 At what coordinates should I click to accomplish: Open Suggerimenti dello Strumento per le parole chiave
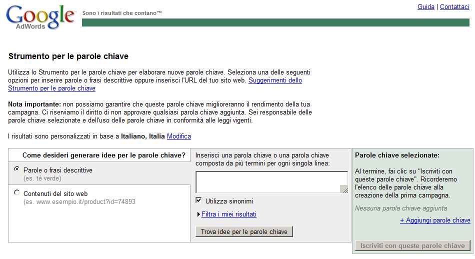click(275, 80)
